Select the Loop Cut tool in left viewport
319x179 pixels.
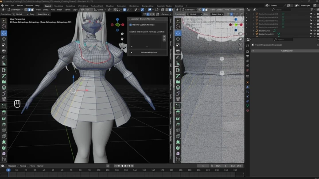(4, 130)
